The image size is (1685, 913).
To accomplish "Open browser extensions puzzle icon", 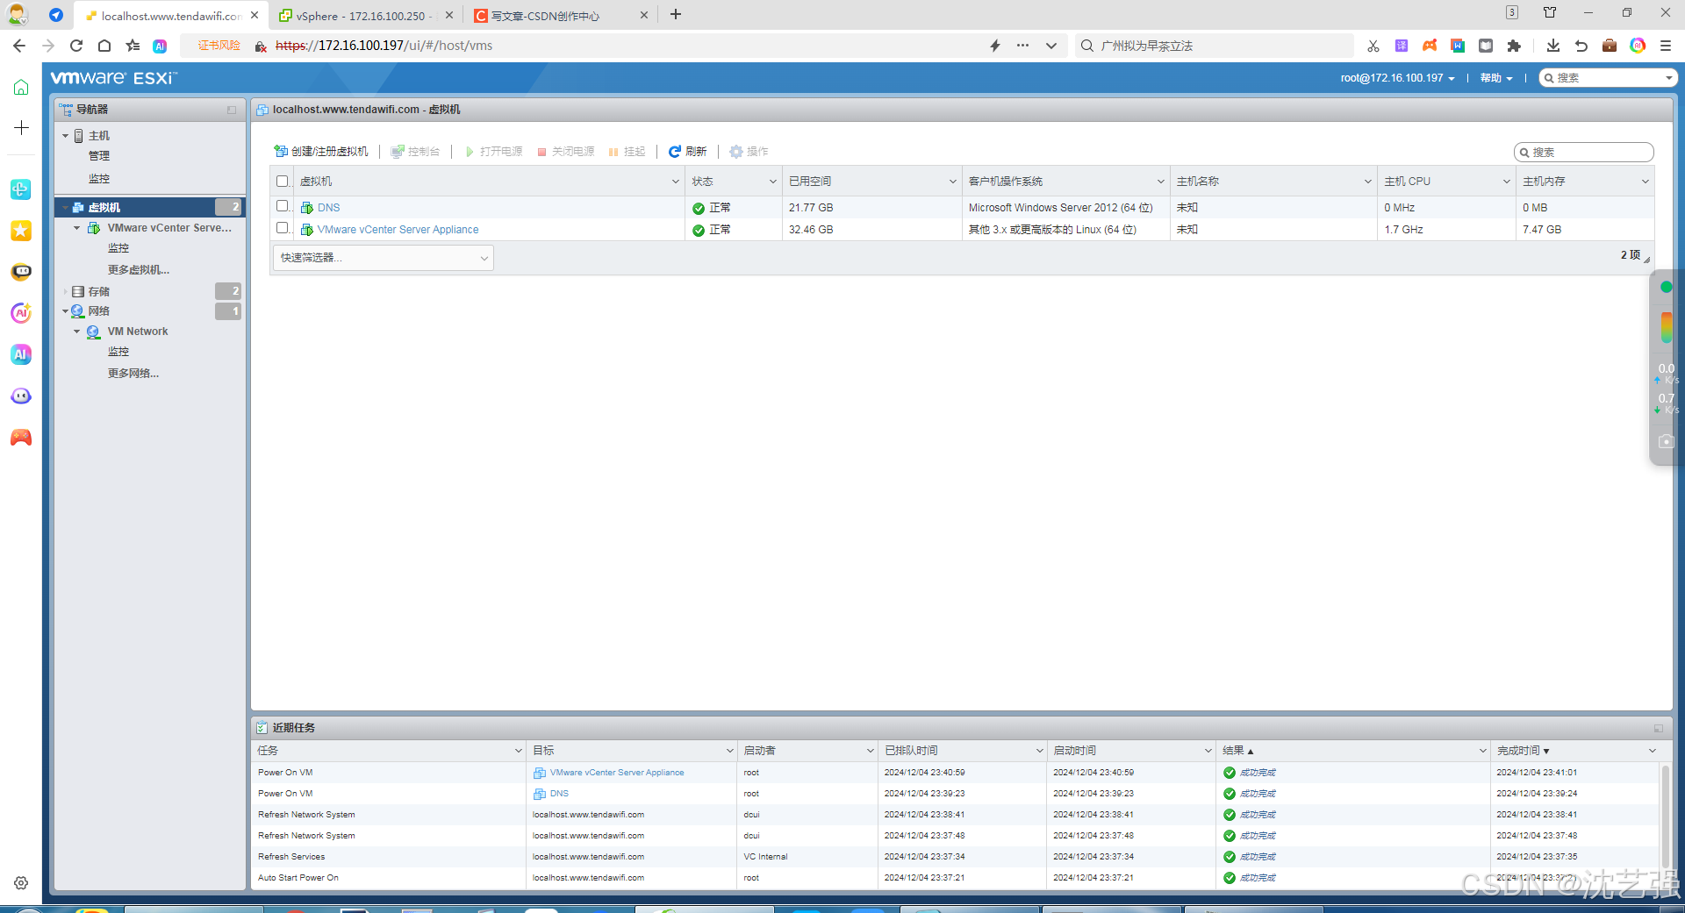I will click(1514, 46).
